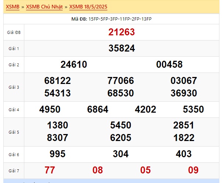The height and width of the screenshot is (183, 222).
Task: Select the Giải 3 number 03067
Action: [184, 81]
